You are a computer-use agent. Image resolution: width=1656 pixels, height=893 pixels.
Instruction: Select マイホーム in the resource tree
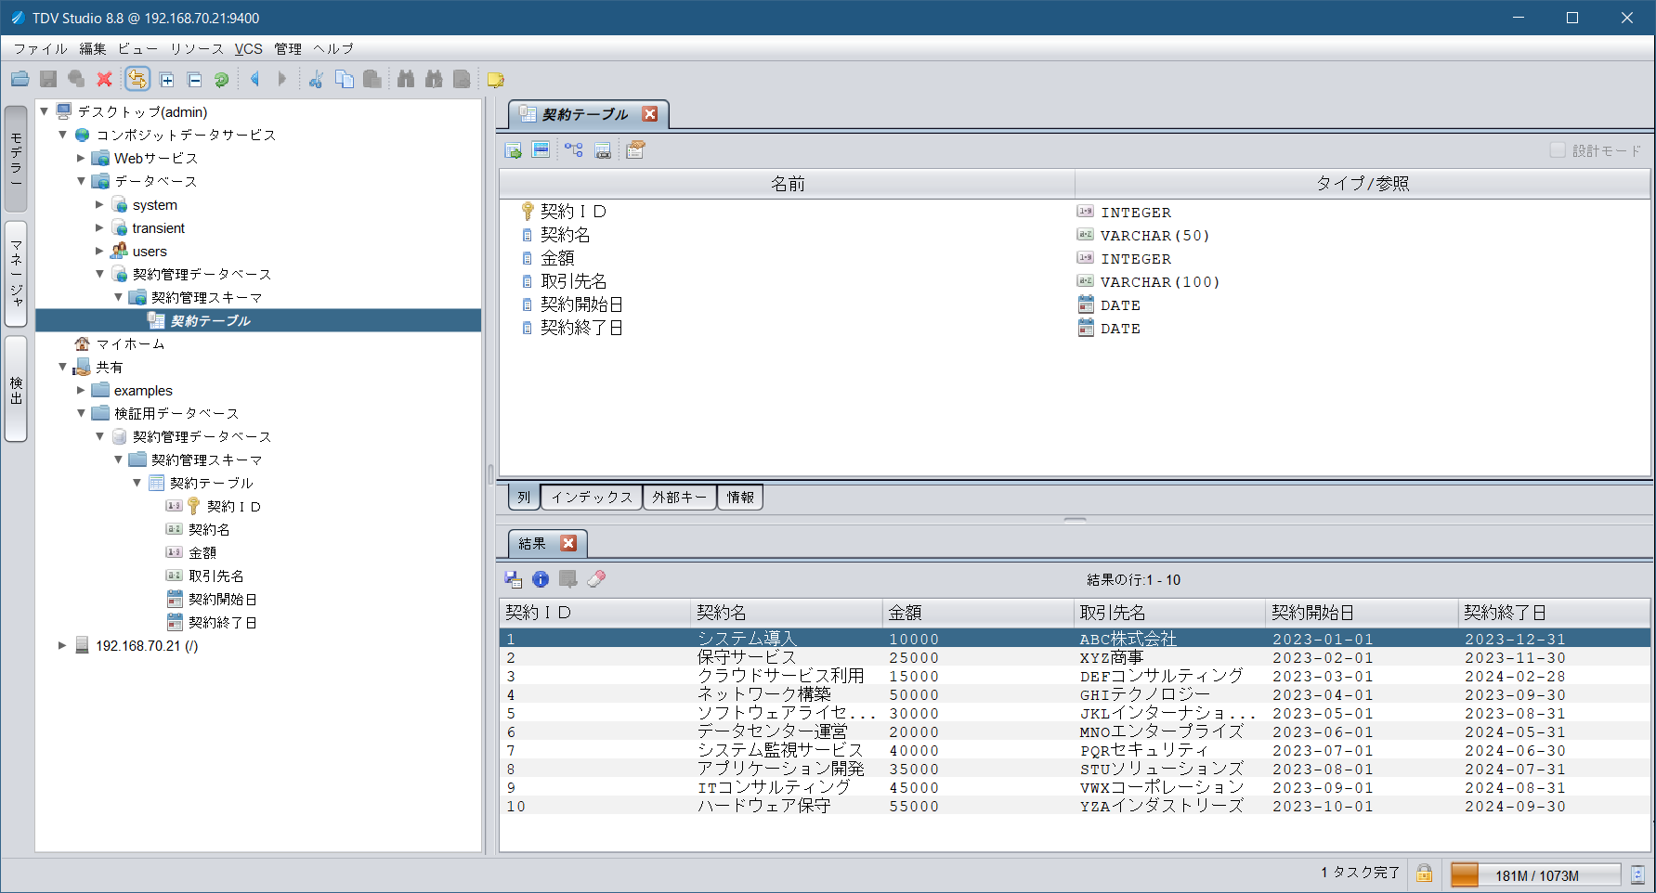tap(130, 343)
